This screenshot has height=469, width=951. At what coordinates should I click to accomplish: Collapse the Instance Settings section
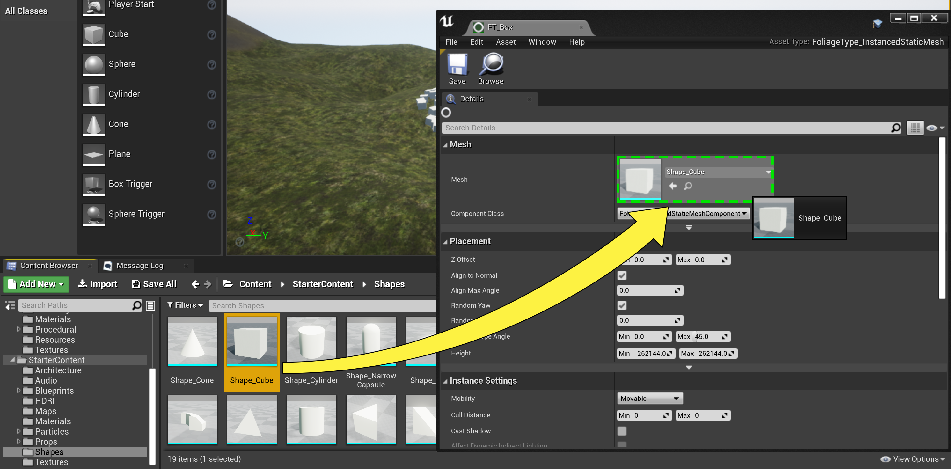pos(445,381)
